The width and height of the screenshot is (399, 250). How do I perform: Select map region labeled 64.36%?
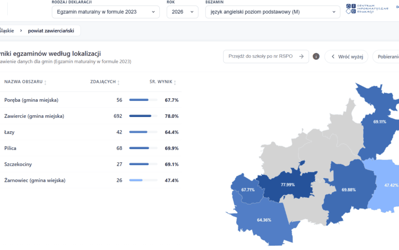[x=264, y=220]
